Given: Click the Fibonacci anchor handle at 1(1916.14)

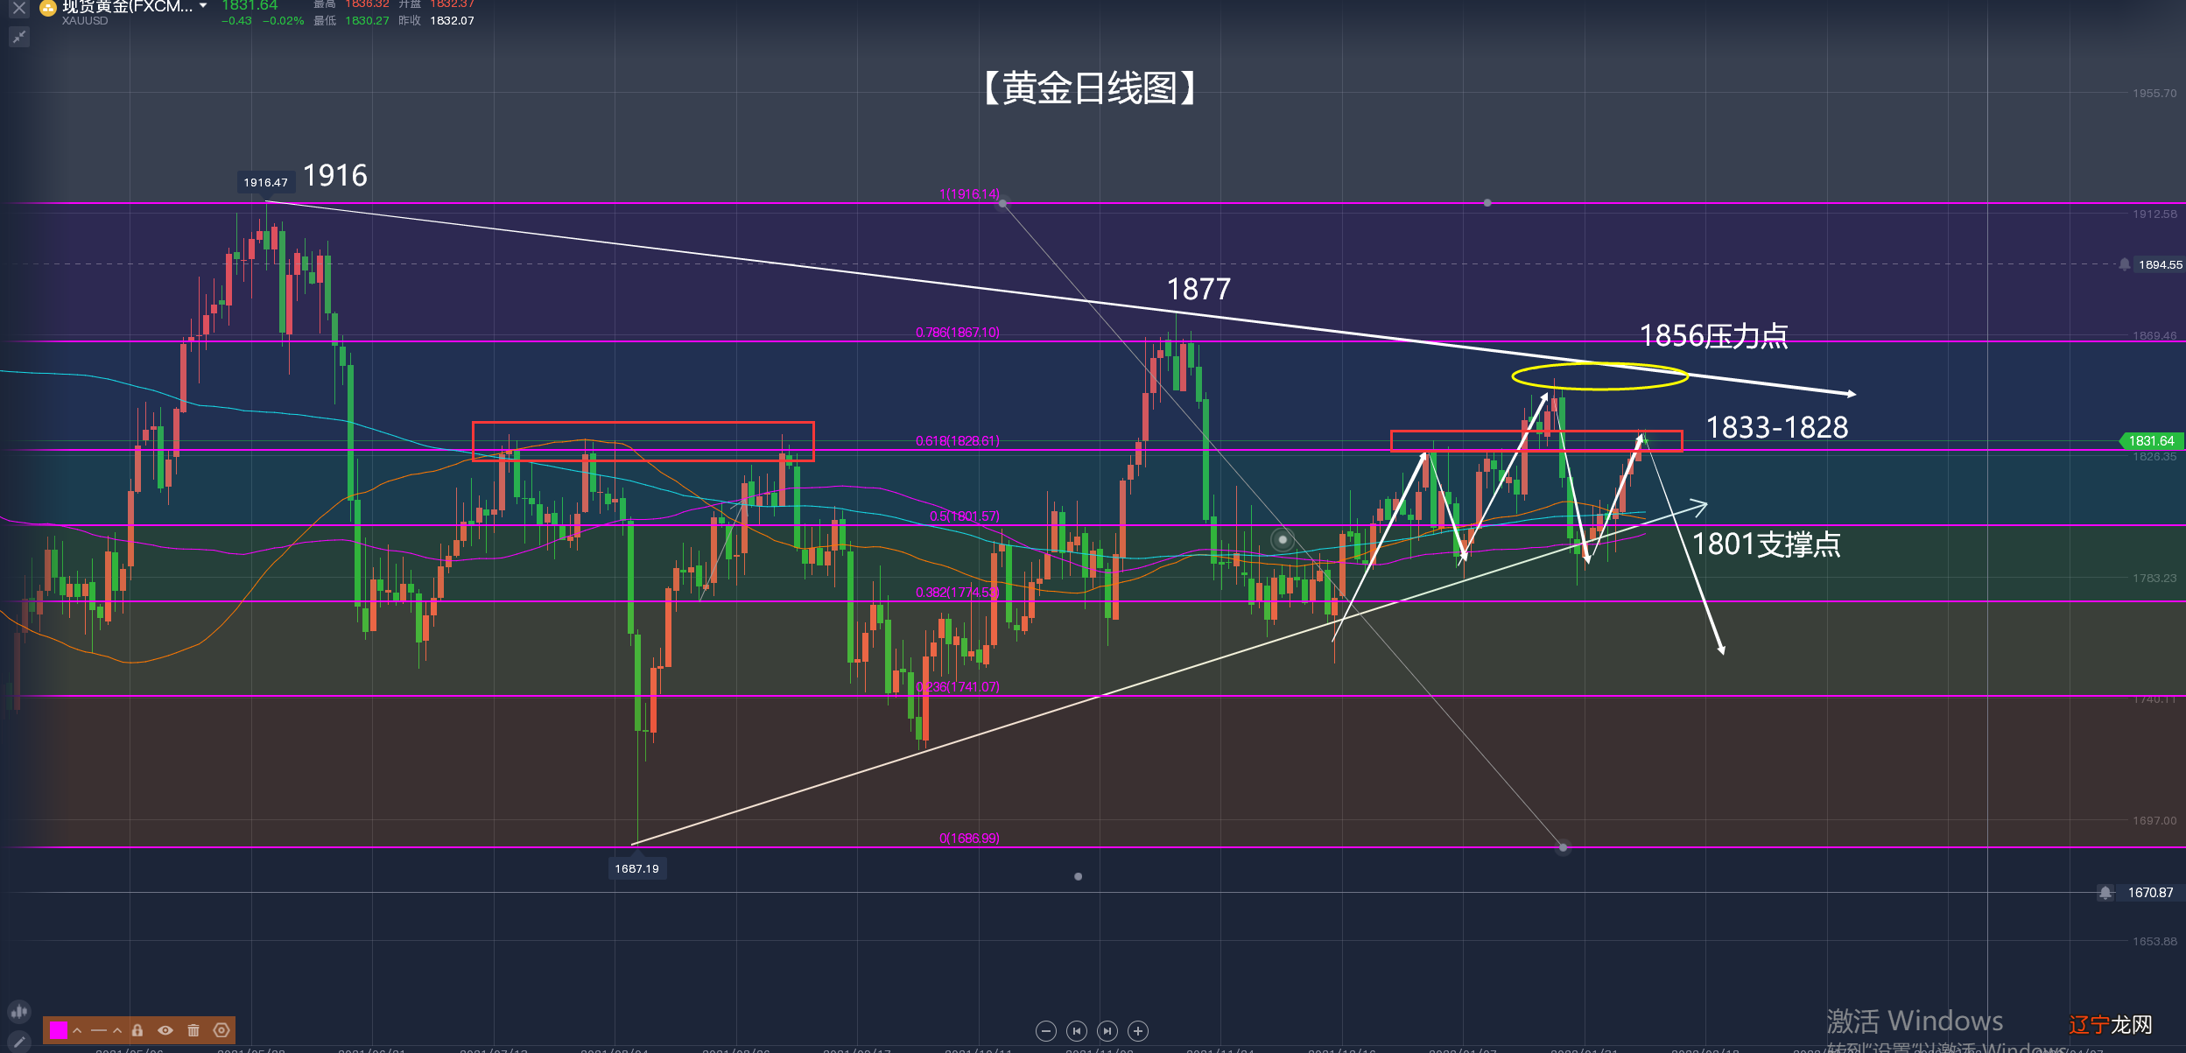Looking at the screenshot, I should [x=1002, y=203].
